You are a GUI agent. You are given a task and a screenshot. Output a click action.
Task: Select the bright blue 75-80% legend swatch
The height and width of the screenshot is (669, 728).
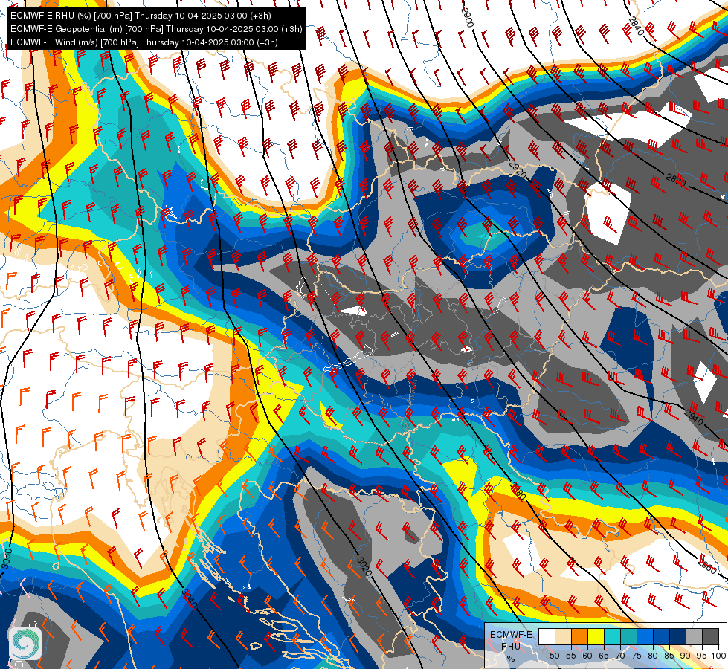tap(645, 636)
